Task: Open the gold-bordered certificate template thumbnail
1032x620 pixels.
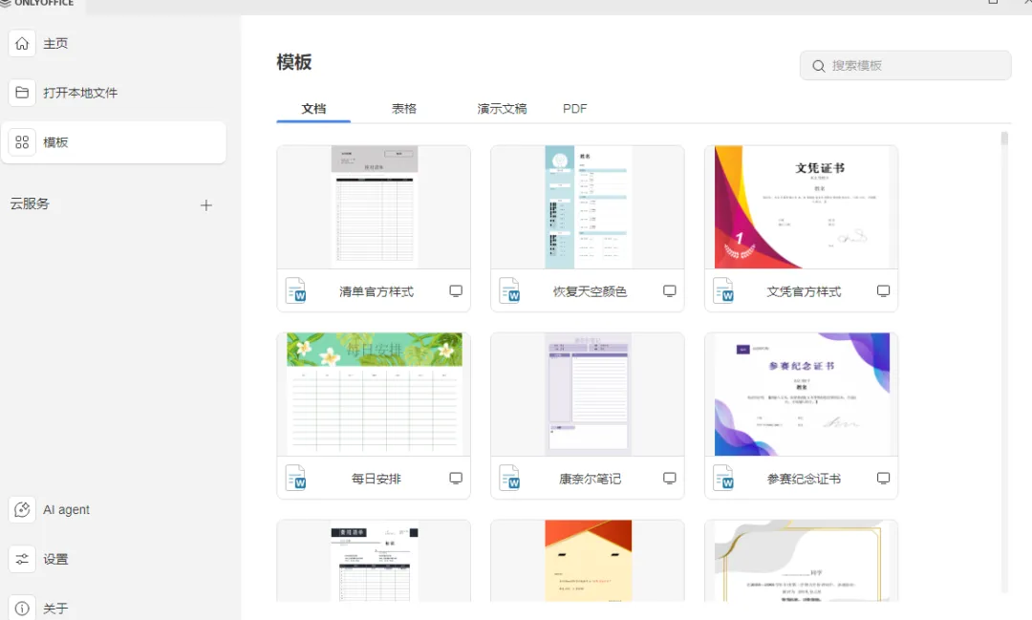Action: 802,561
